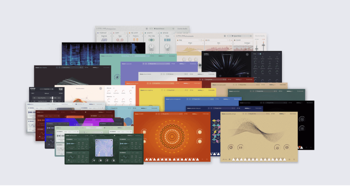
Task: Click the Excite Audio logo in Lifeline Expanse
Action: 183,29
